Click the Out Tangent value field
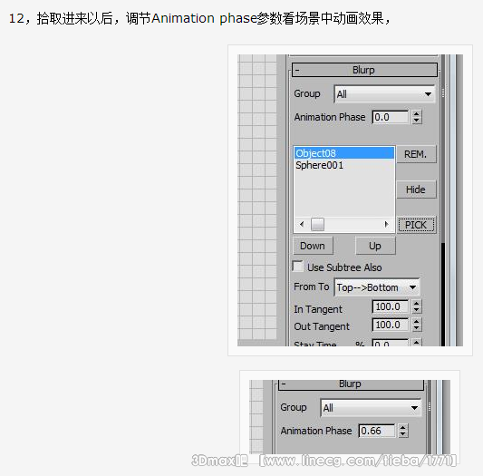 coord(390,325)
